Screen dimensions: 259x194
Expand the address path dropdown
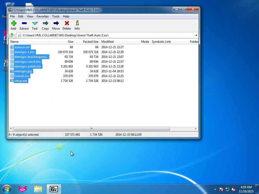point(196,35)
